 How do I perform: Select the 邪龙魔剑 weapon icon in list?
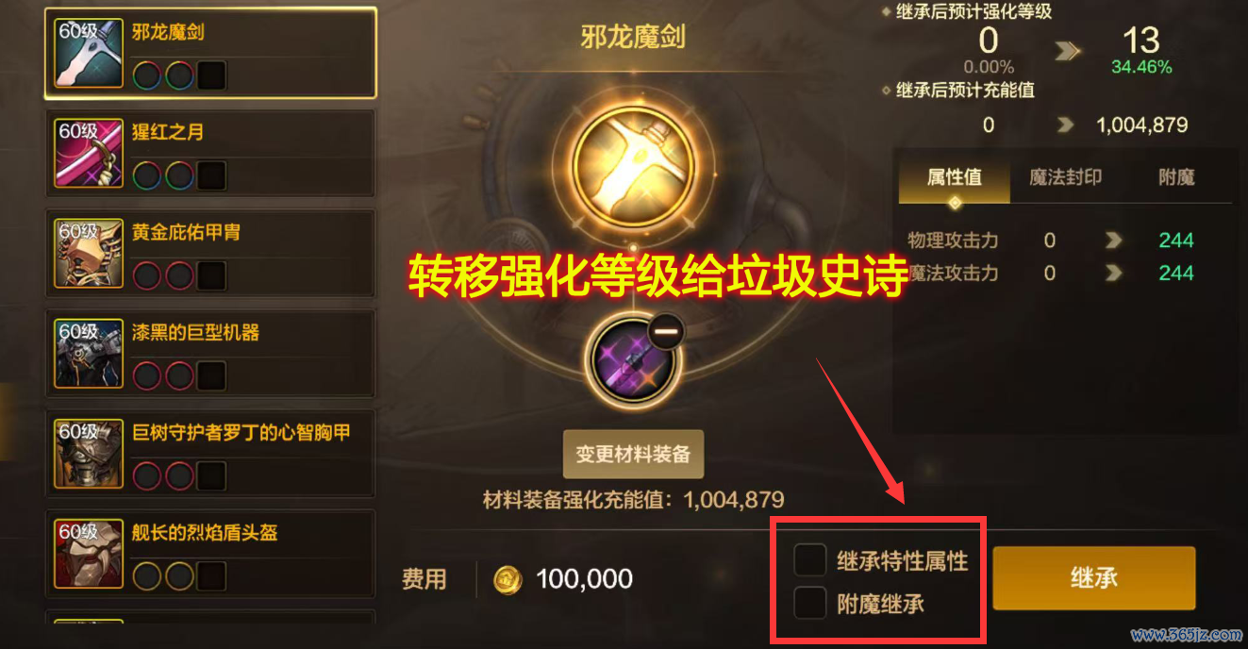pos(89,53)
